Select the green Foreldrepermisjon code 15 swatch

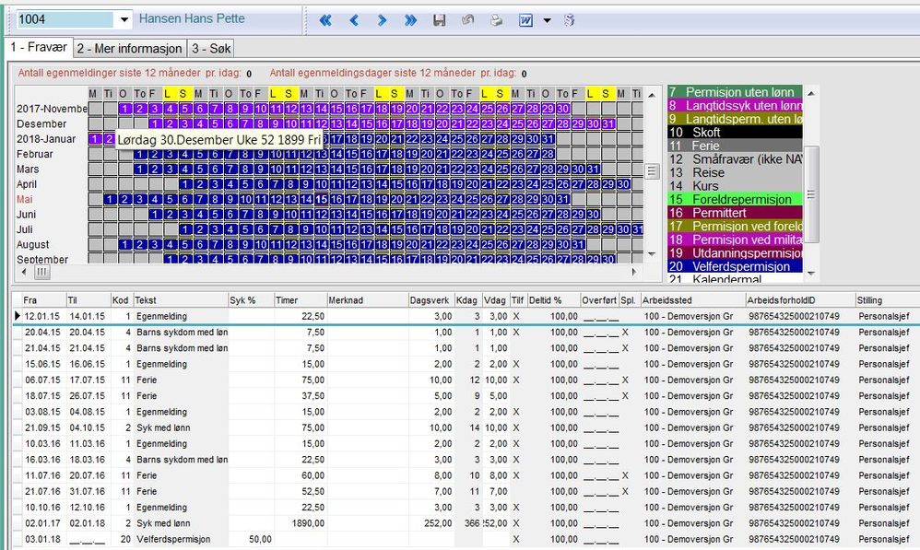point(734,199)
